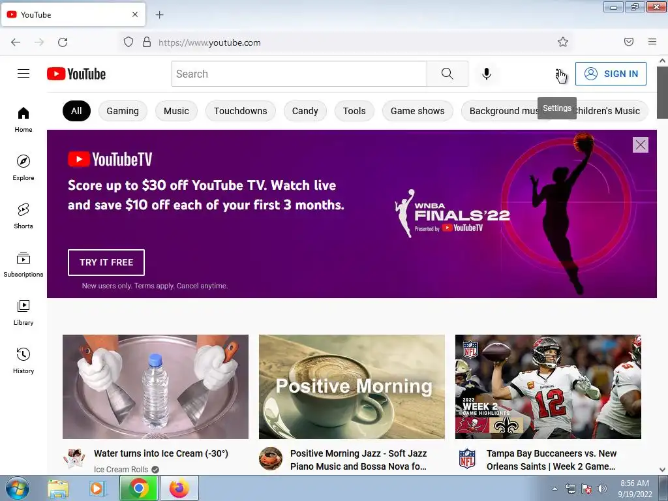This screenshot has height=501, width=668.
Task: Go back with browser back arrow
Action: 16,42
